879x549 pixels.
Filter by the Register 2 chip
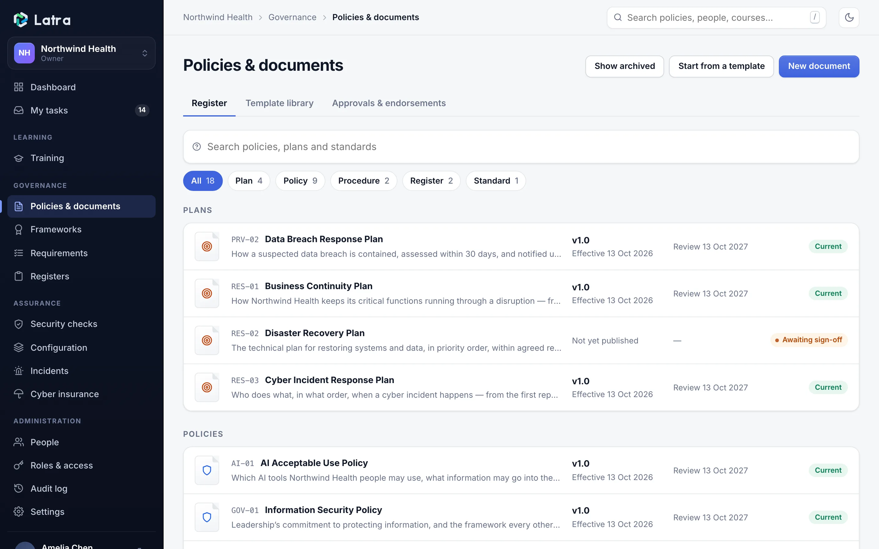pyautogui.click(x=431, y=181)
